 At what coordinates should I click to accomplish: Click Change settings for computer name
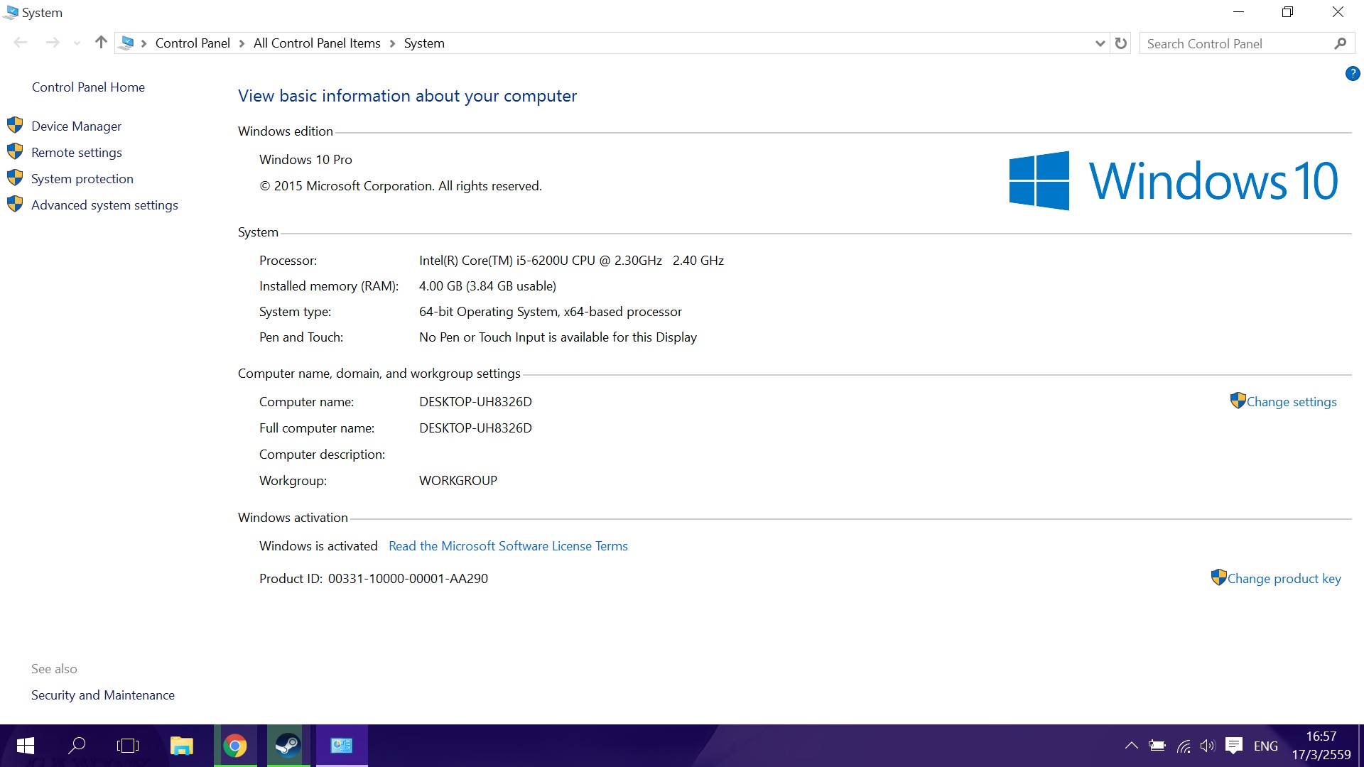pos(1291,402)
